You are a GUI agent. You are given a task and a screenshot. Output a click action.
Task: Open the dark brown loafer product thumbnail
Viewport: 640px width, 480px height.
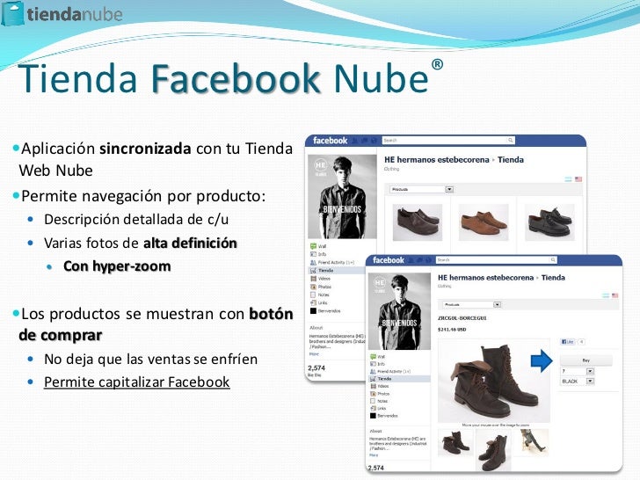click(x=417, y=223)
